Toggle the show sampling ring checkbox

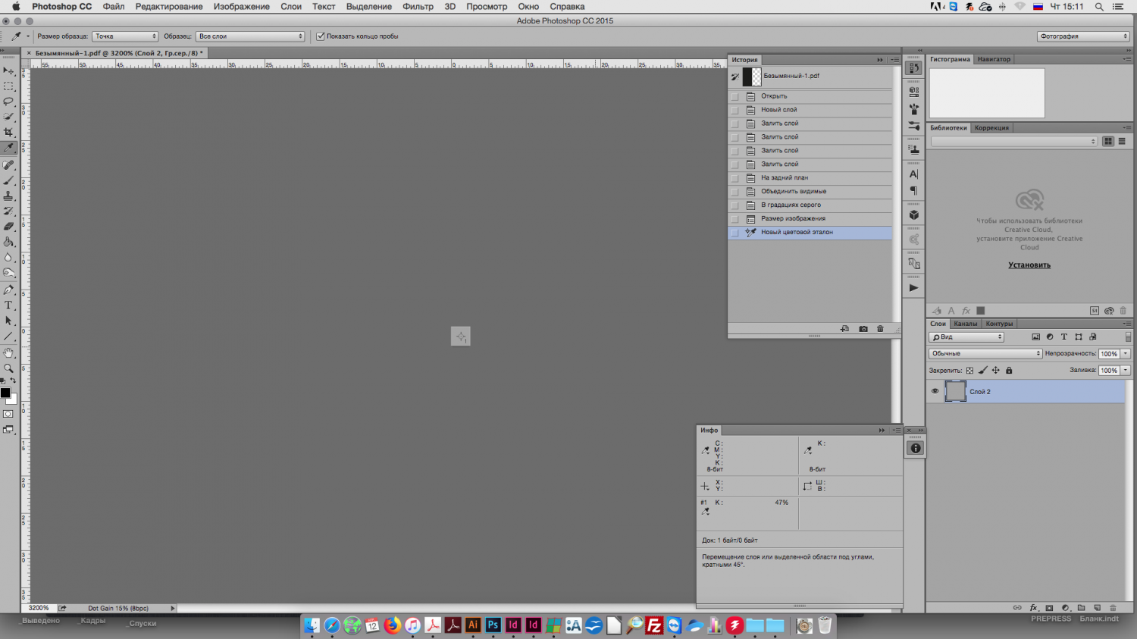click(x=321, y=36)
